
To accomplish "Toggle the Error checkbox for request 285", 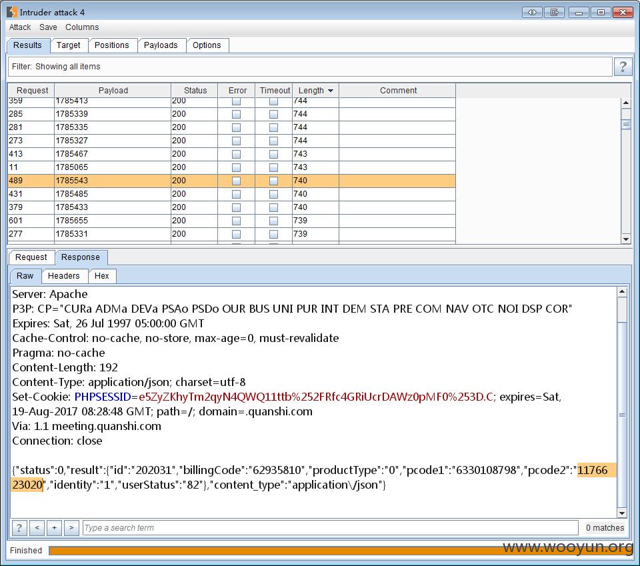I will click(236, 114).
